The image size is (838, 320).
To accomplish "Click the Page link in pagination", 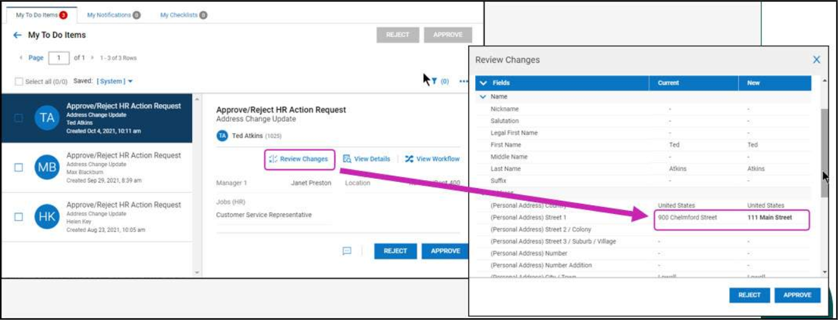I will [x=36, y=58].
